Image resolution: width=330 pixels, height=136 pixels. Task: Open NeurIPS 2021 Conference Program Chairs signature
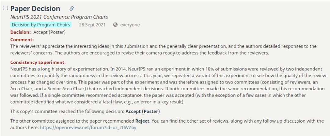[59, 17]
